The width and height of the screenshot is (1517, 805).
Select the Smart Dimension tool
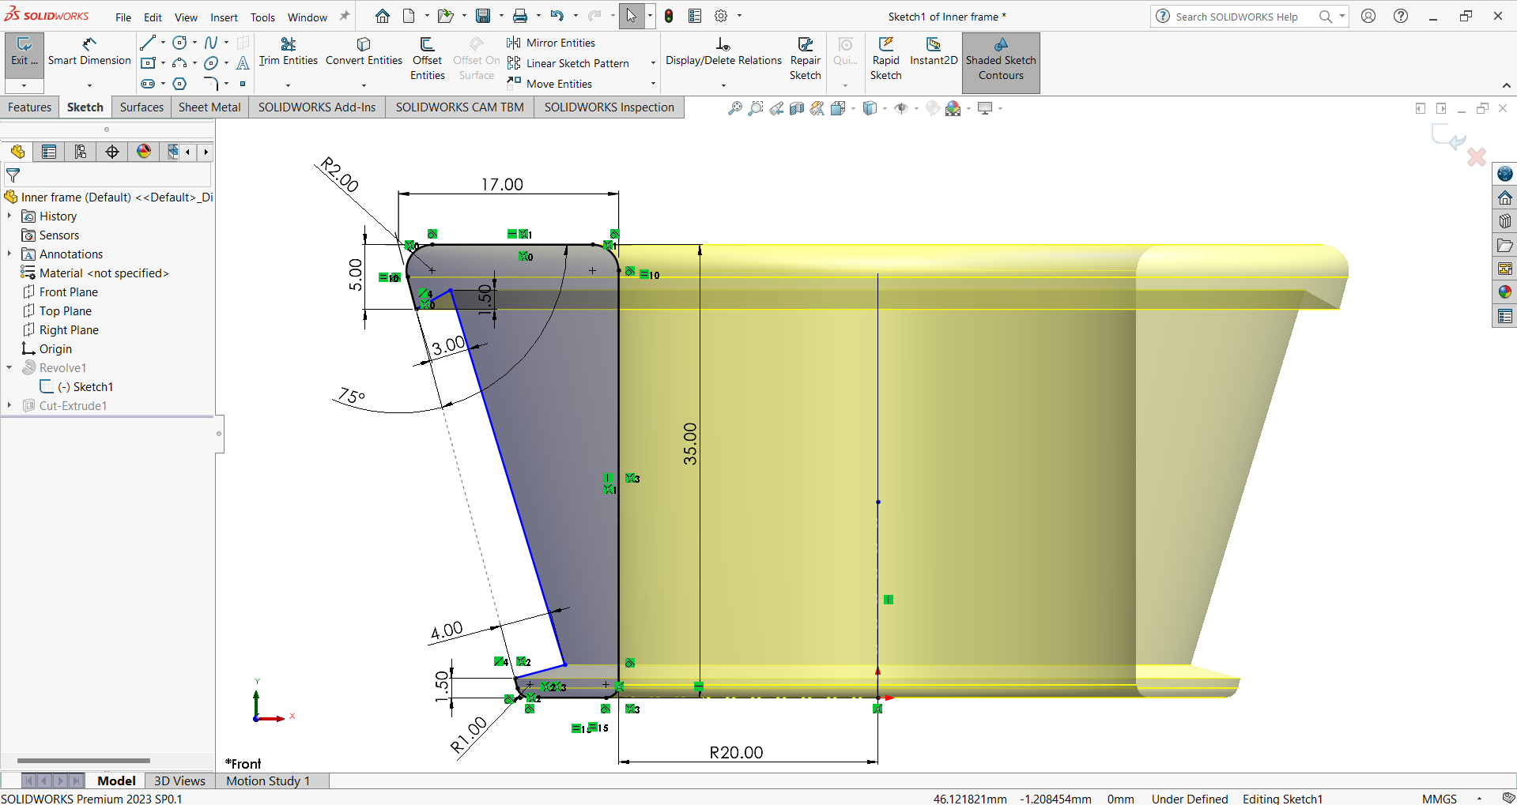(89, 55)
